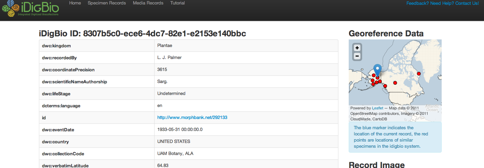The height and width of the screenshot is (168, 484).
Task: Click the iDigBio logo
Action: pos(30,9)
